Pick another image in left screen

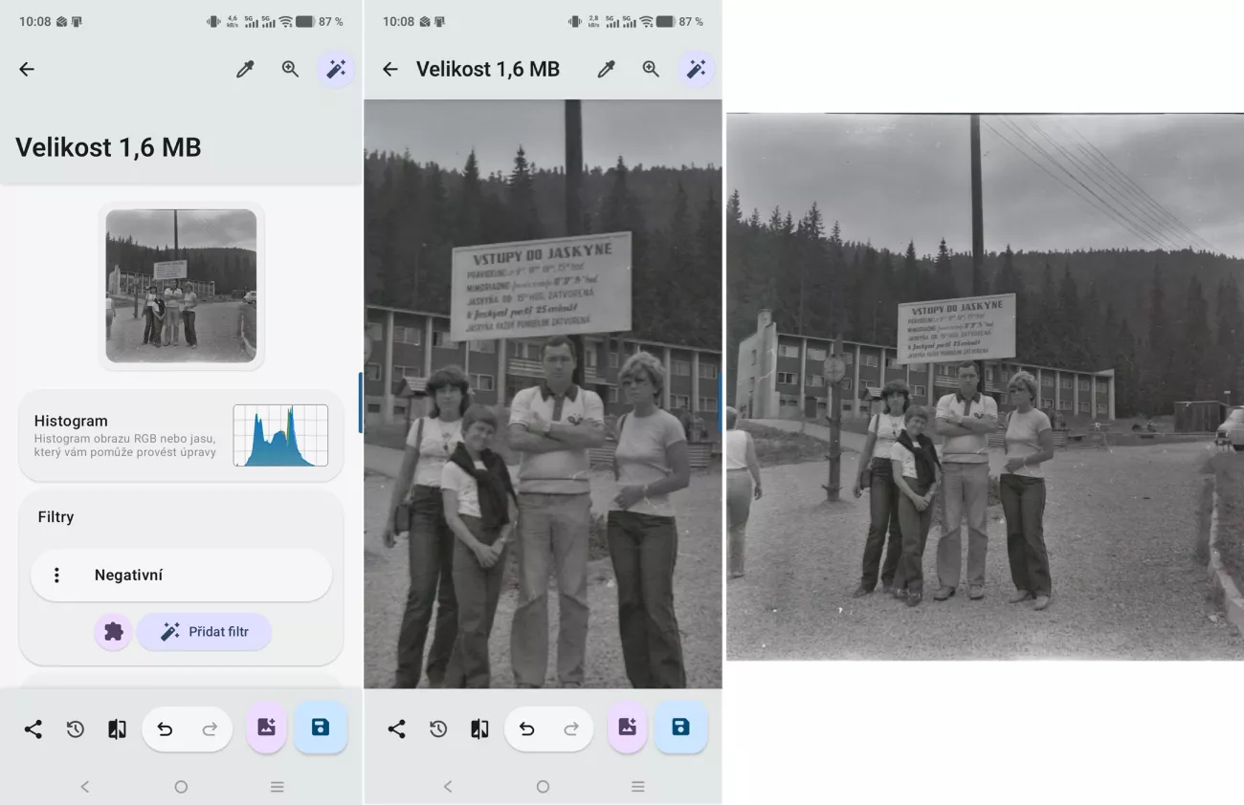pyautogui.click(x=266, y=728)
